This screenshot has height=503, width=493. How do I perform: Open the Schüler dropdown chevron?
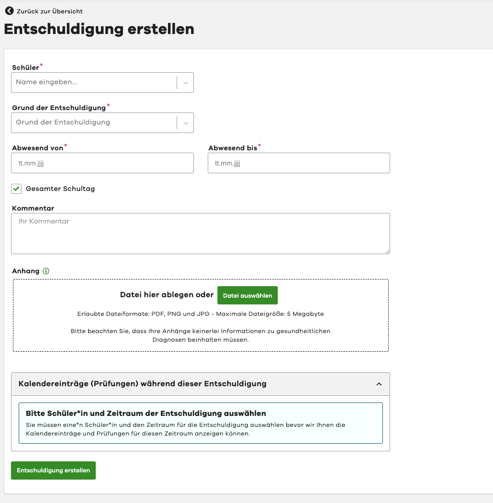[185, 82]
